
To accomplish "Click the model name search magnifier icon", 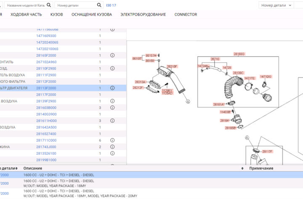I will [x=49, y=5].
